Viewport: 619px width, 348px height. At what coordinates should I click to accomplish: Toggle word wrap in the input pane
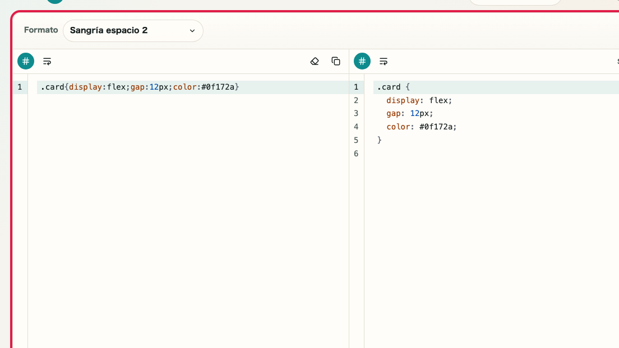[x=47, y=61]
